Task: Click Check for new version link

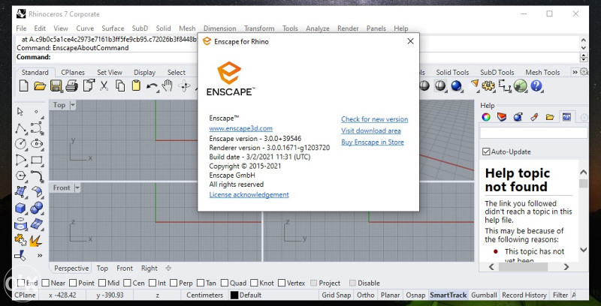Action: (x=374, y=119)
